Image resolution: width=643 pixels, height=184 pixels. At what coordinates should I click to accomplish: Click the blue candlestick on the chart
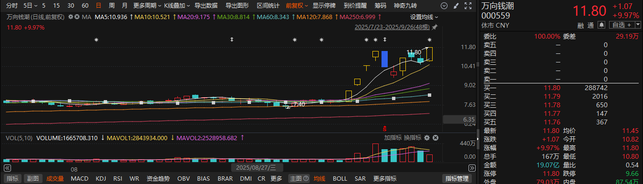(384, 59)
